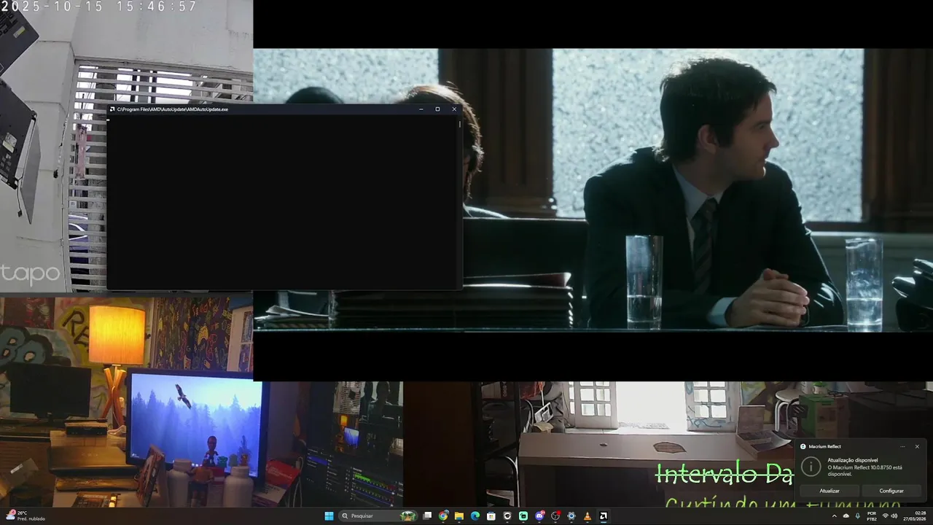Open OBS Studio from the taskbar
Screen dimensions: 933x525
coord(555,516)
